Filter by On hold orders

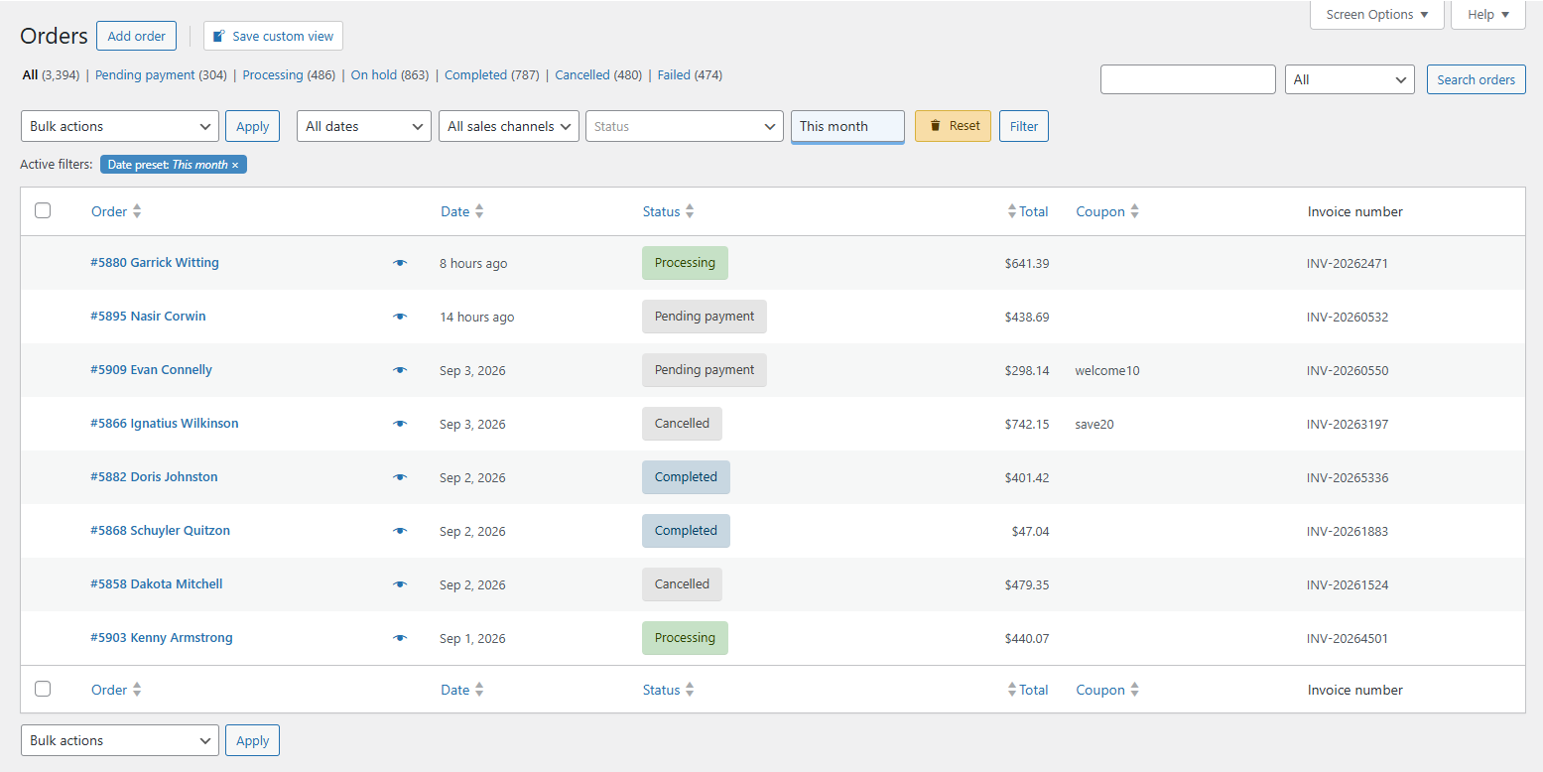[390, 75]
